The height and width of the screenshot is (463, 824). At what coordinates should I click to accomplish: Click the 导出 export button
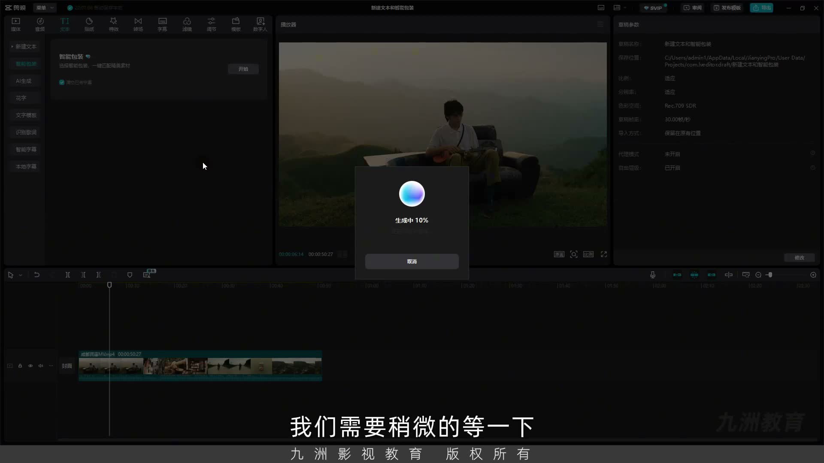tap(761, 8)
